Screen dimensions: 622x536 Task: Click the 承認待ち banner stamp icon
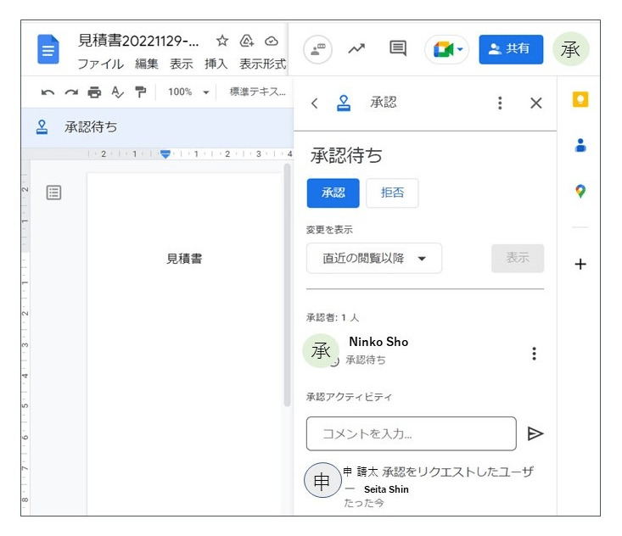point(42,127)
